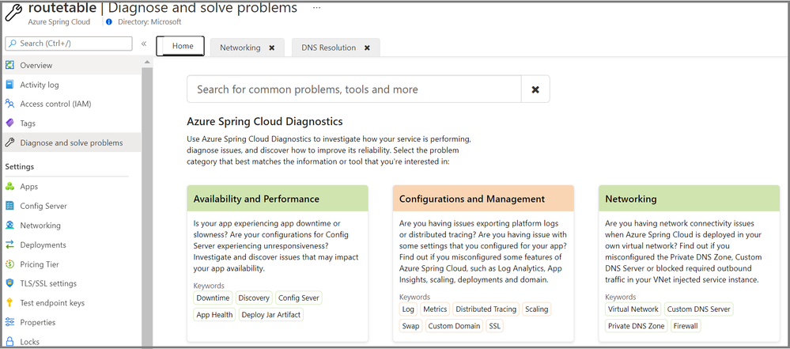Select the Metrics keyword
Screen dimensions: 790x349
(x=435, y=309)
